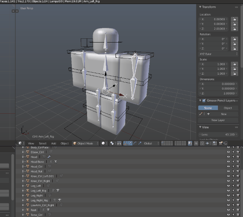Click the Head Bone pose icon
This screenshot has width=243, height=217.
(x=56, y=162)
